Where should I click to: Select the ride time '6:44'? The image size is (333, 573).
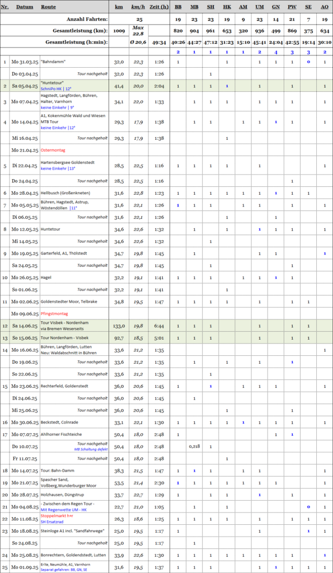pyautogui.click(x=160, y=326)
